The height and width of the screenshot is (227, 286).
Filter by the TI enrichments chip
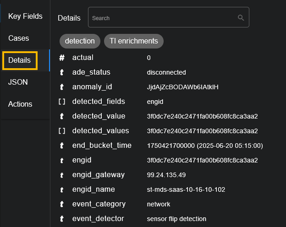(x=134, y=41)
